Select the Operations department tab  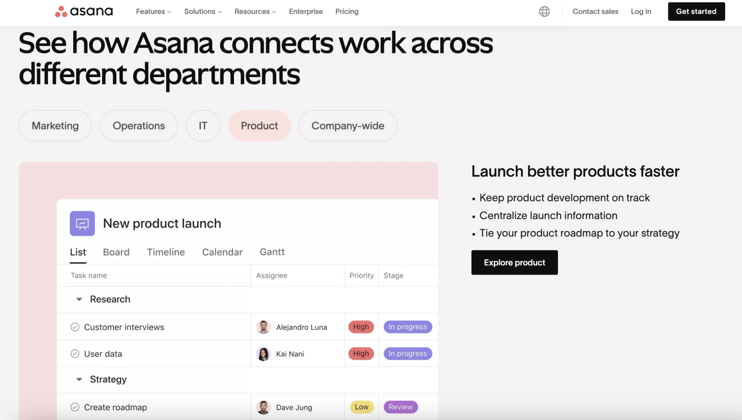click(x=139, y=126)
